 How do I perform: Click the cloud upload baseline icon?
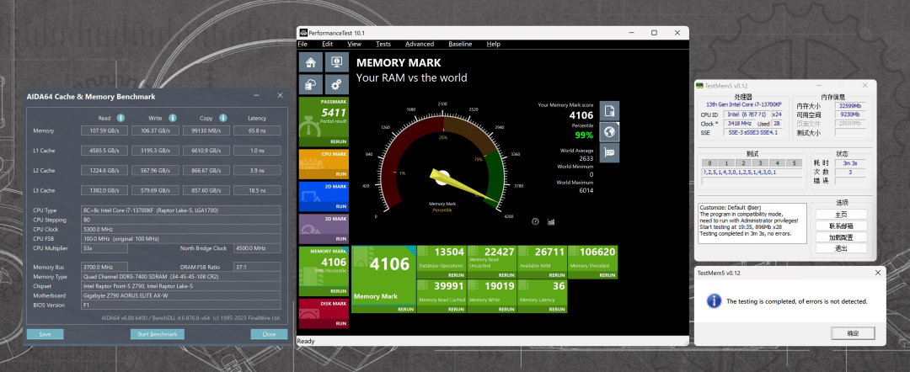310,85
